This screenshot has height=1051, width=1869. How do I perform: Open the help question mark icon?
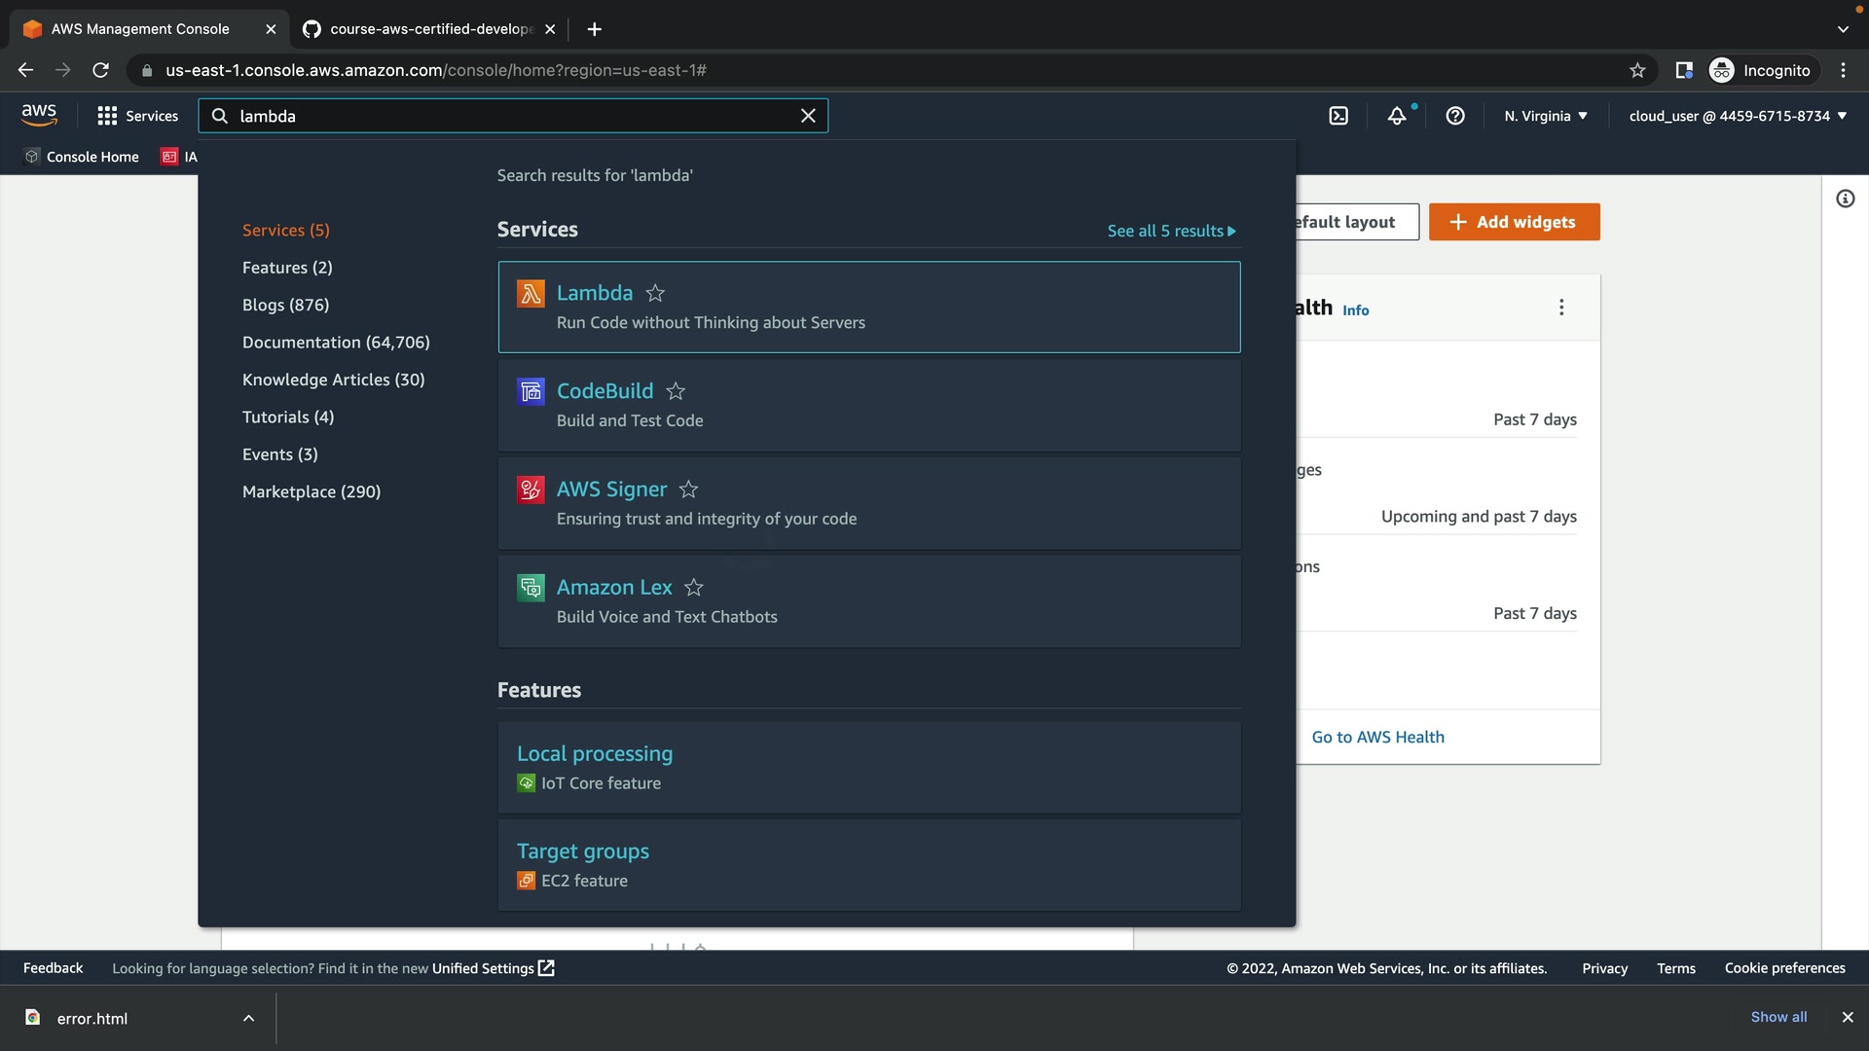click(x=1455, y=116)
